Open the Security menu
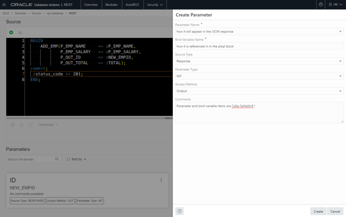This screenshot has width=346, height=217. (155, 5)
